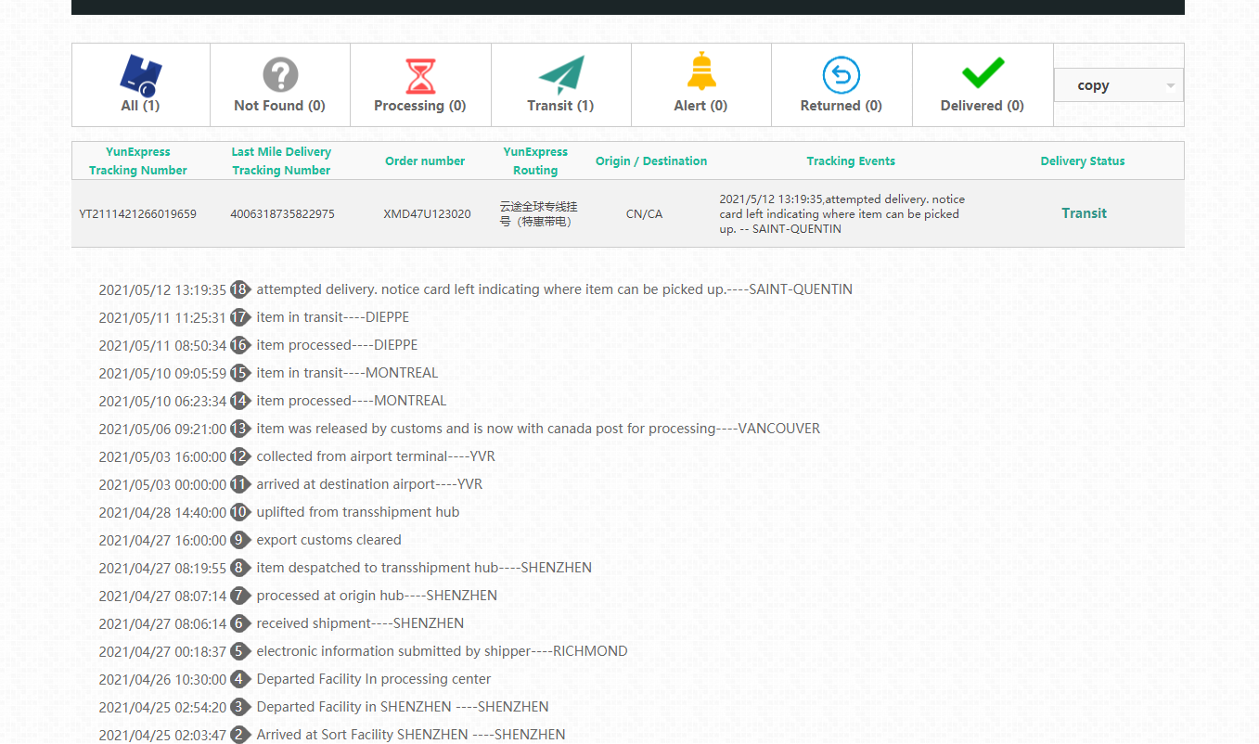Image resolution: width=1259 pixels, height=744 pixels.
Task: Click the green Transit delivery status
Action: click(x=1084, y=213)
